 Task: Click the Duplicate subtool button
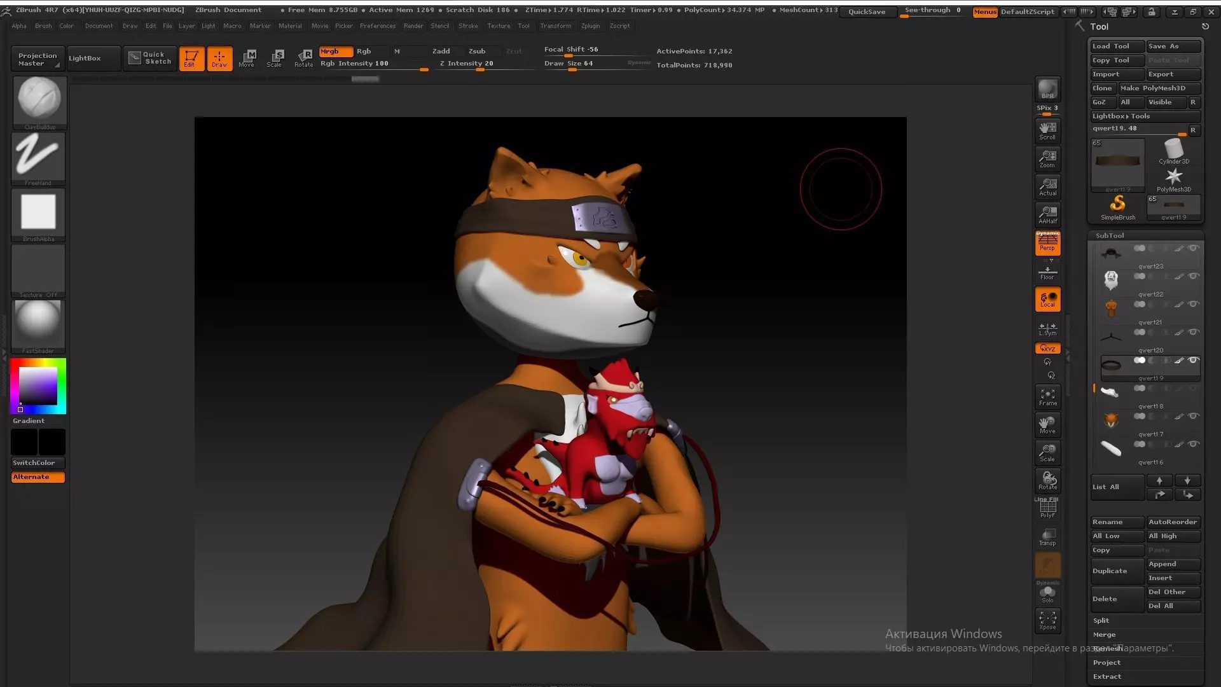(1117, 571)
